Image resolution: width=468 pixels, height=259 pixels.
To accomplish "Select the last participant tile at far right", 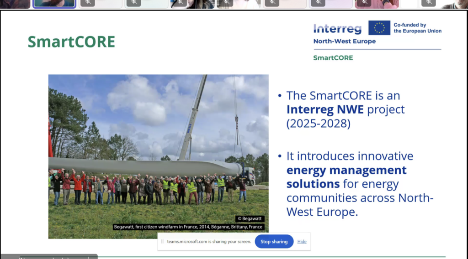I will tap(455, 4).
